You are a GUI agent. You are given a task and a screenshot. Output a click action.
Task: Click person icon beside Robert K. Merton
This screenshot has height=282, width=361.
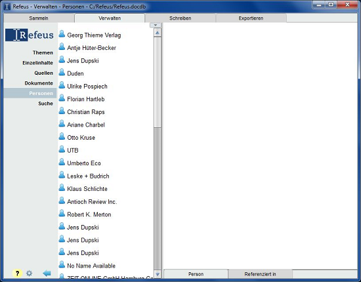pos(62,213)
